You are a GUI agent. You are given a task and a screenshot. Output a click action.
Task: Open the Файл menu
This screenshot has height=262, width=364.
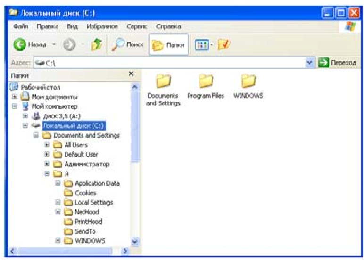tap(21, 26)
